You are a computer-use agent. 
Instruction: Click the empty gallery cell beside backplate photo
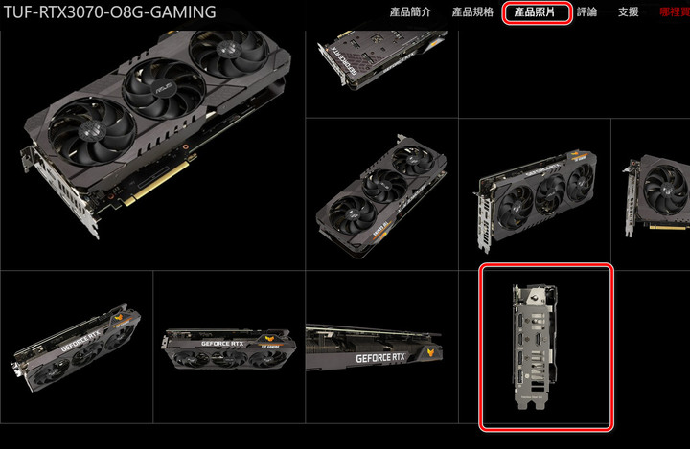click(574, 74)
